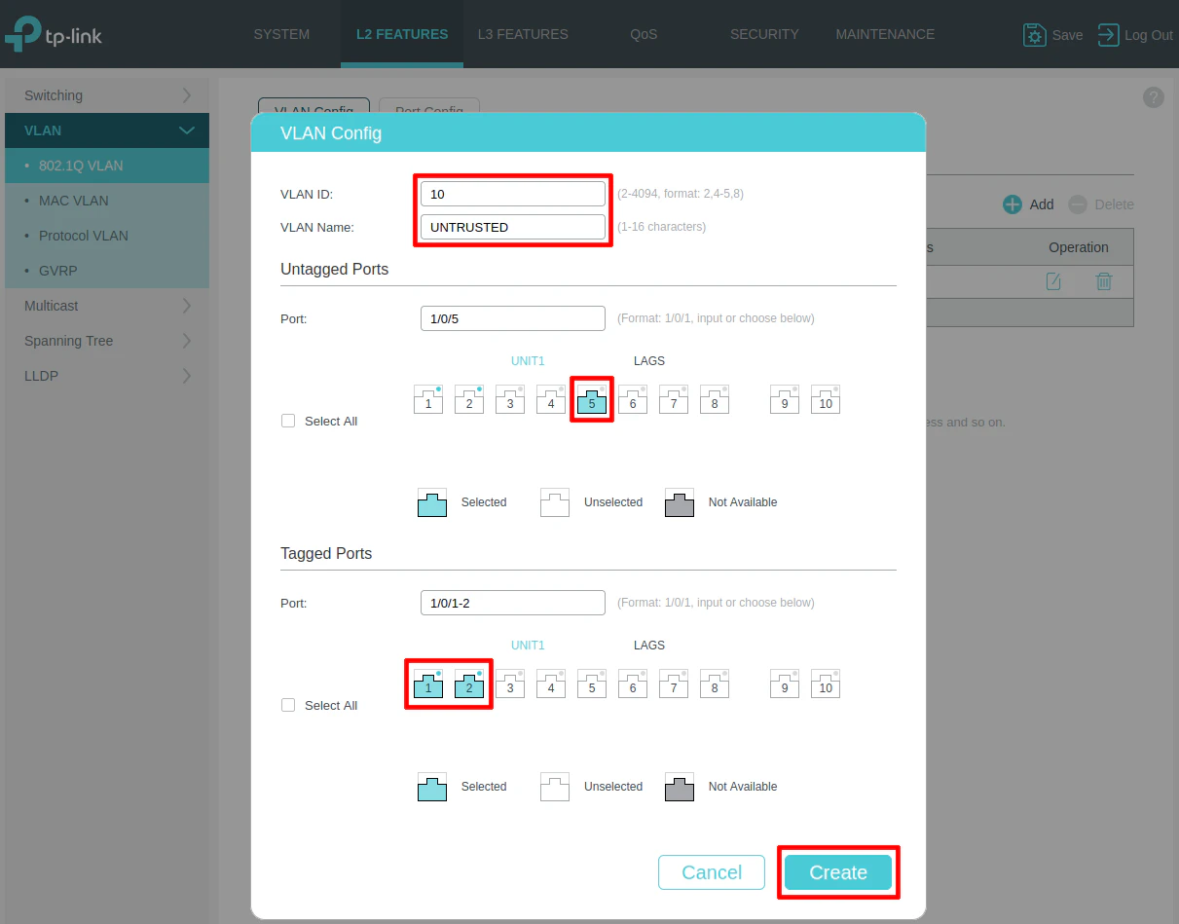The width and height of the screenshot is (1179, 924).
Task: Open the SYSTEM top menu
Action: point(281,34)
